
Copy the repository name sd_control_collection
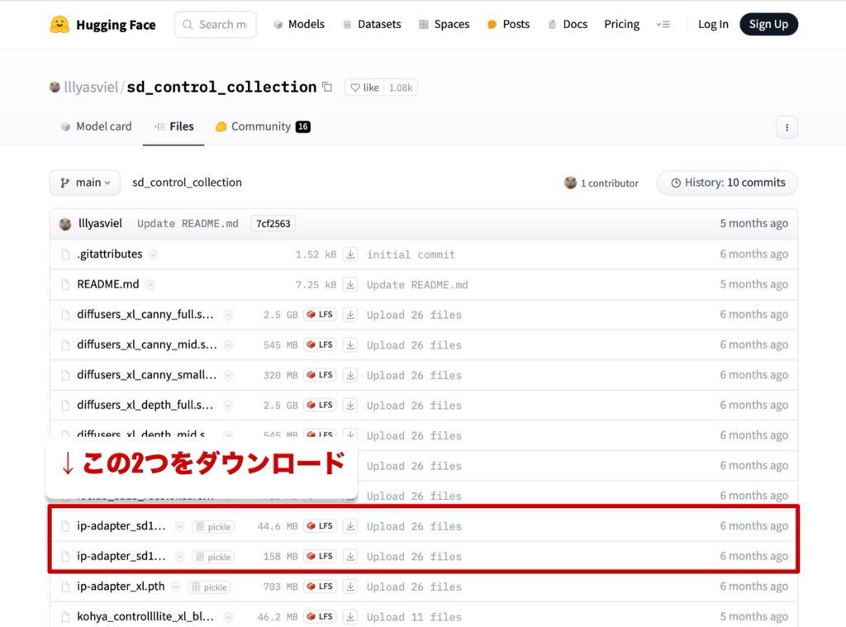click(x=327, y=88)
